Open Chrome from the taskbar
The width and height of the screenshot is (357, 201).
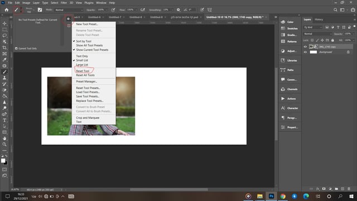283,196
